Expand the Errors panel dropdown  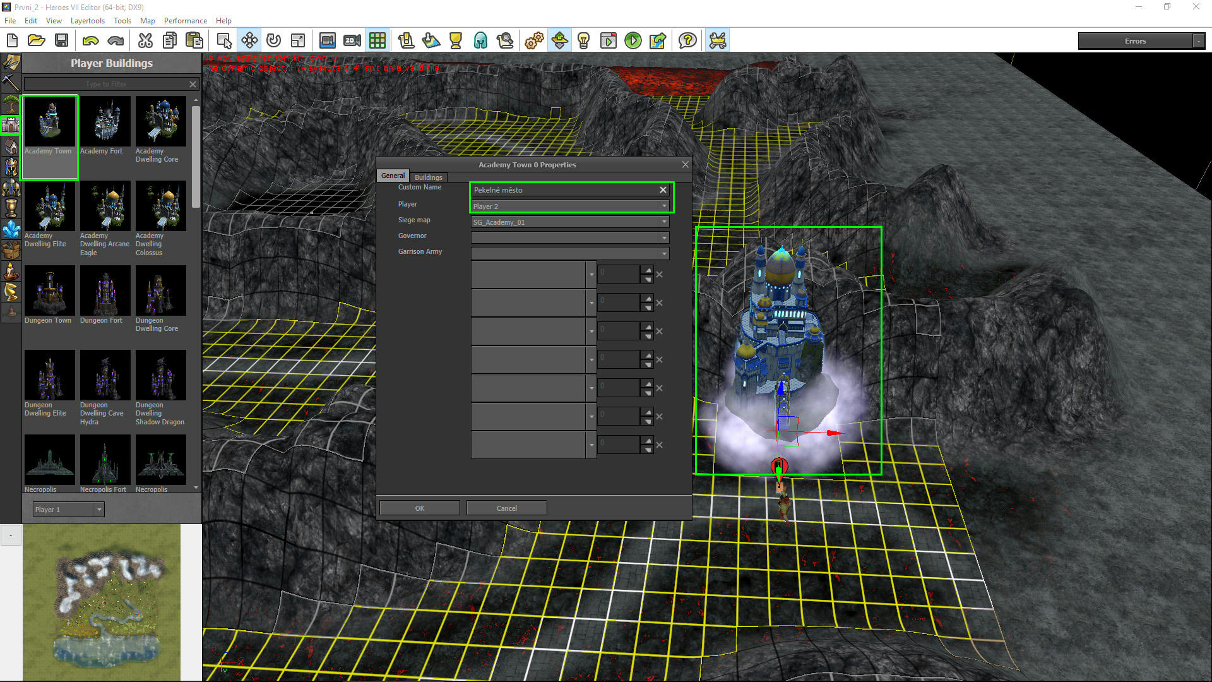point(1198,41)
